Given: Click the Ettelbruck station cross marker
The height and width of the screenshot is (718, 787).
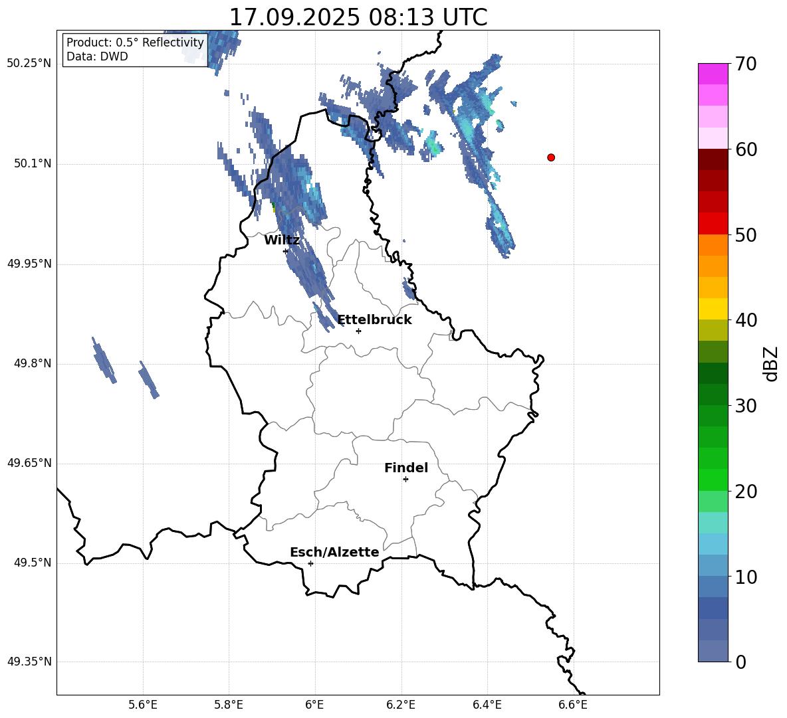Looking at the screenshot, I should (358, 331).
